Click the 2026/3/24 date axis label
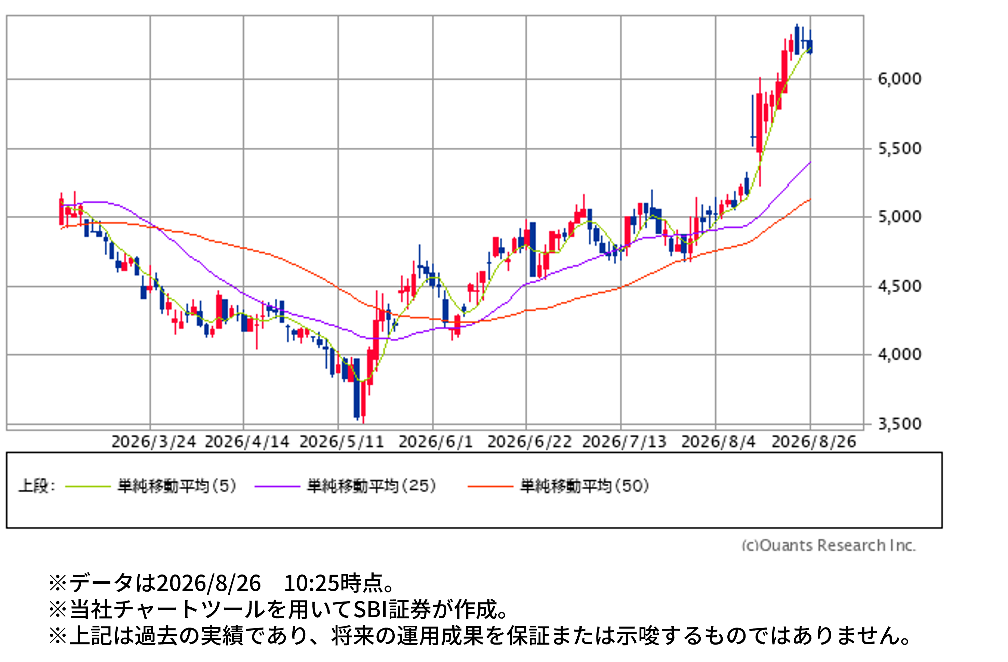The width and height of the screenshot is (1008, 662). click(154, 442)
